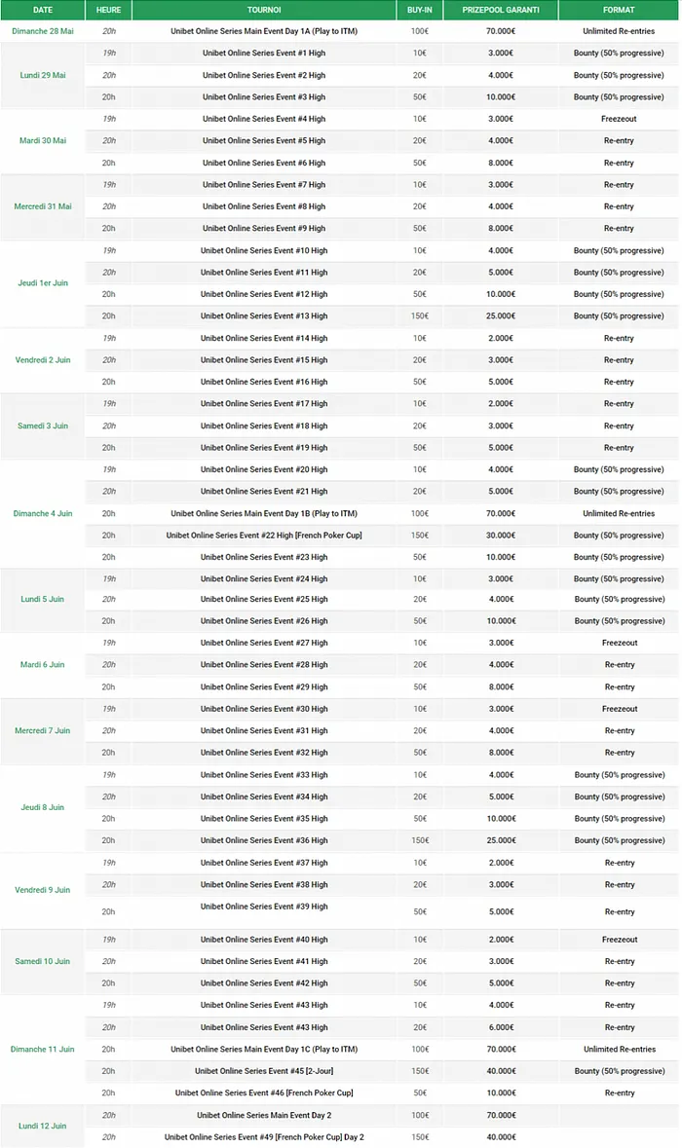
Task: Click Event #49 [French Poker Cup] Day 2
Action: tap(264, 1137)
